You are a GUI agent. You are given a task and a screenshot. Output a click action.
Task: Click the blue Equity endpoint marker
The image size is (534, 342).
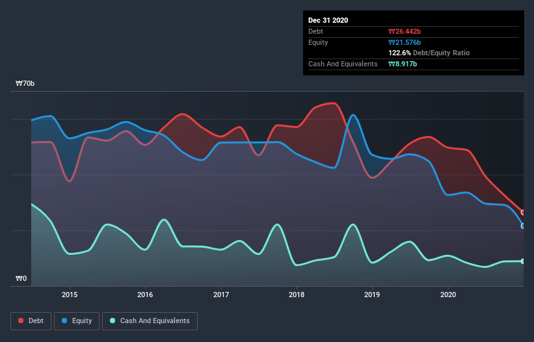523,226
